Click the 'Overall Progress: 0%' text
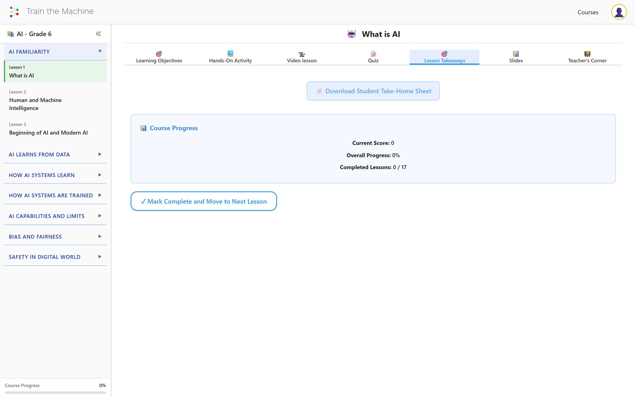Viewport: 635px width, 397px height. coord(373,155)
